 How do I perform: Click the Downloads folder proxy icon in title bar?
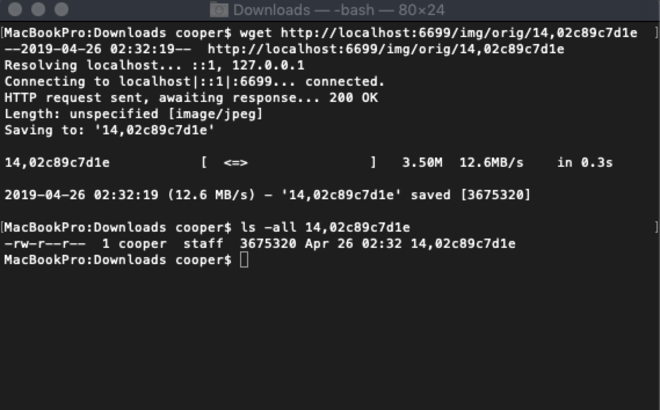[220, 10]
